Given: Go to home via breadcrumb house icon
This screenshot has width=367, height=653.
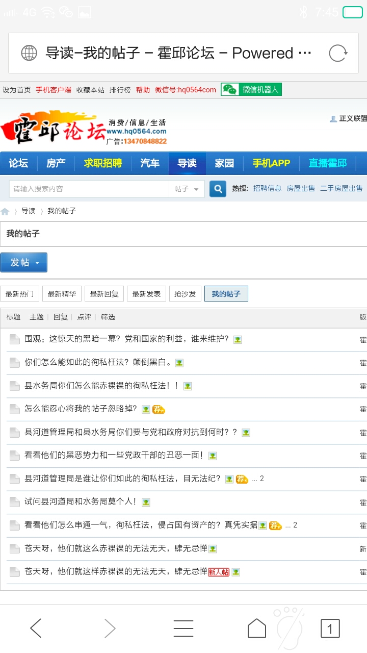Looking at the screenshot, I should click(5, 211).
